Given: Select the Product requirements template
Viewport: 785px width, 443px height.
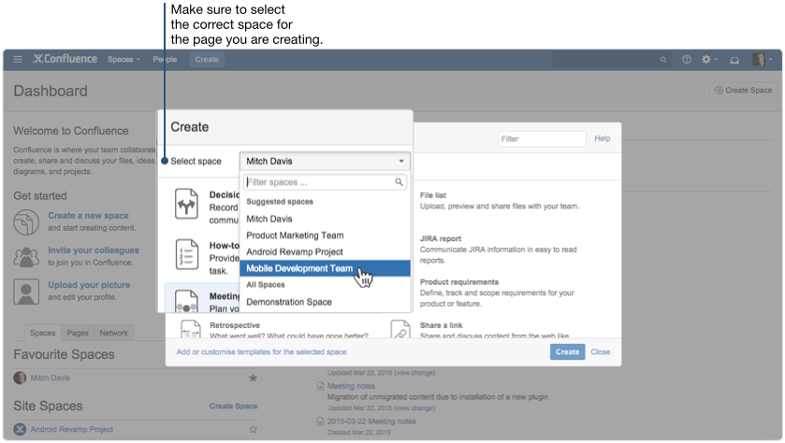Looking at the screenshot, I should (459, 282).
